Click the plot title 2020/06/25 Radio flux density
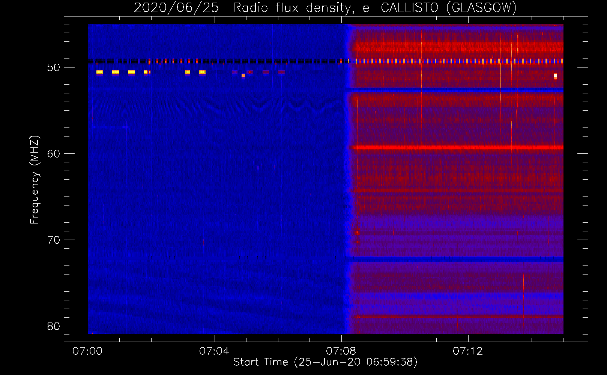Screen dimensions: 607x375 pos(244,8)
